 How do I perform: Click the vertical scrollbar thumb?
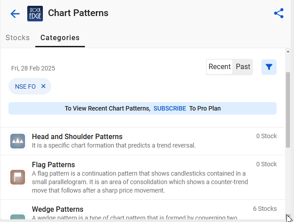pyautogui.click(x=288, y=110)
